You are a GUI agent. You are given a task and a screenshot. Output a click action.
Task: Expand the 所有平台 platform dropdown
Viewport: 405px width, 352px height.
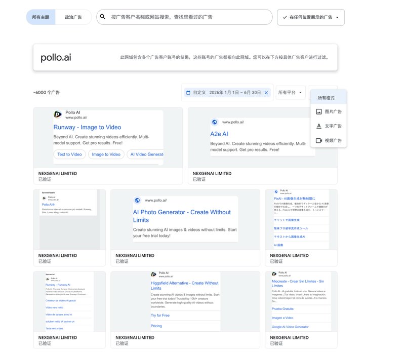(290, 93)
